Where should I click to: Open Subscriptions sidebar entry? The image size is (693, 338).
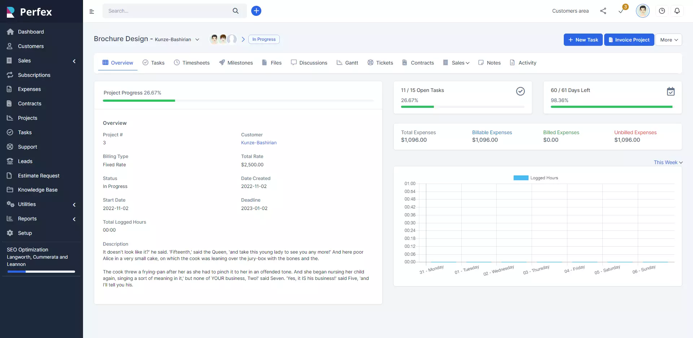34,75
